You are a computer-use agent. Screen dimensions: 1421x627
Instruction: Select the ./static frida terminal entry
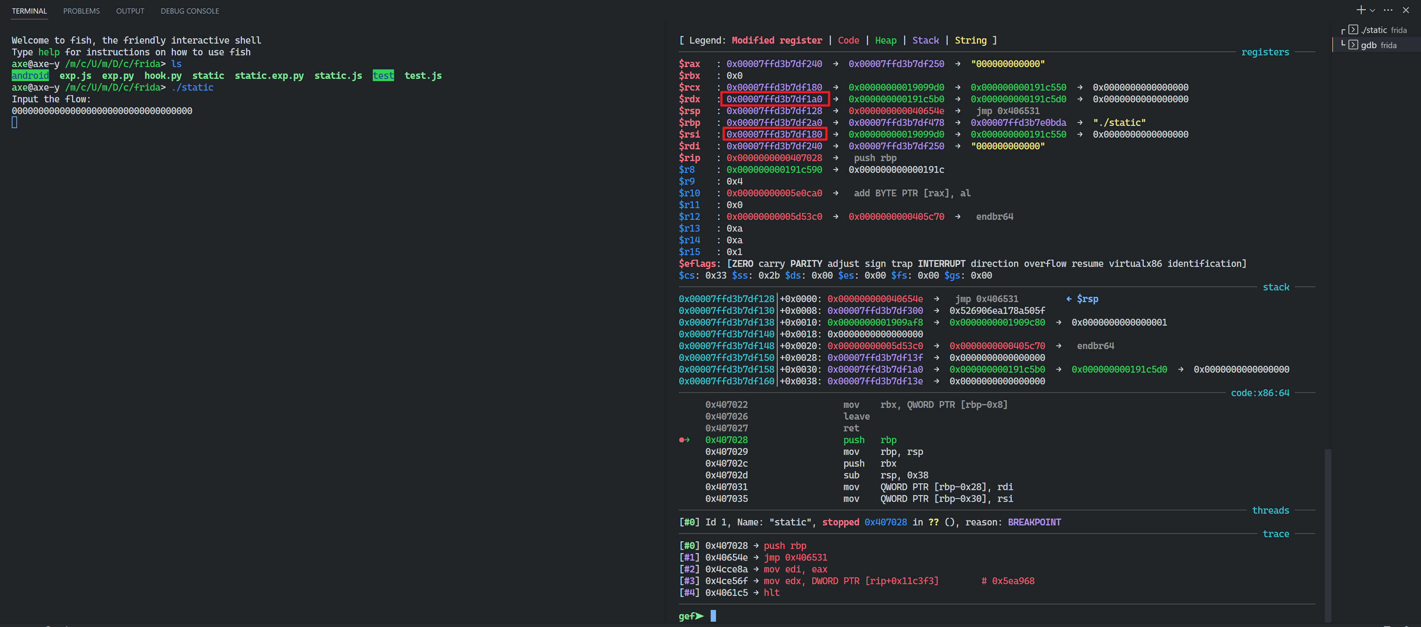pos(1382,30)
